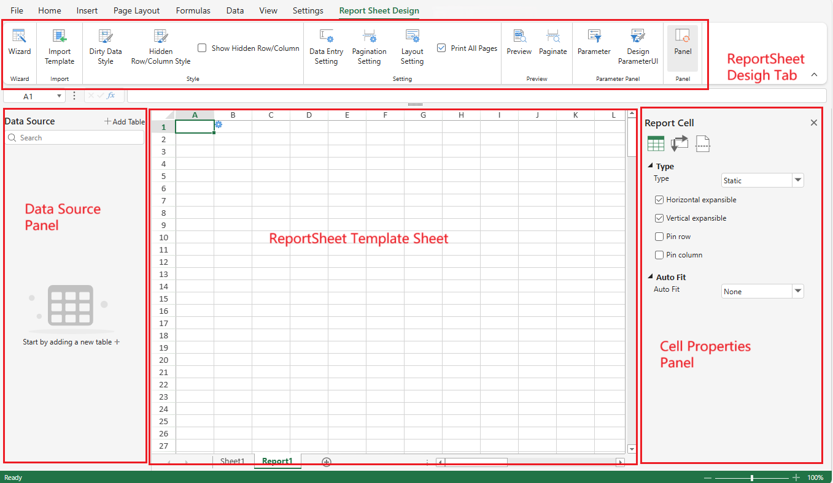
Task: Zoom out with the minus icon
Action: coord(708,477)
